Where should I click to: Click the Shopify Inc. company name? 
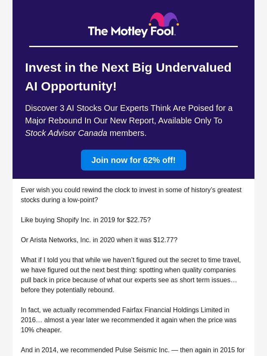73,220
